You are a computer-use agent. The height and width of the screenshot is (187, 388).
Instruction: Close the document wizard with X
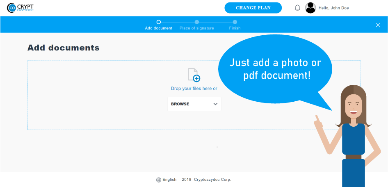click(378, 25)
